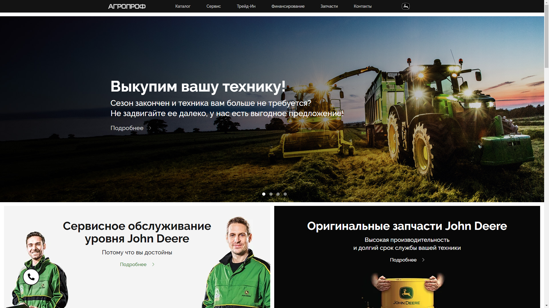Open the John Deere deer logo icon
The width and height of the screenshot is (549, 308).
tap(405, 6)
